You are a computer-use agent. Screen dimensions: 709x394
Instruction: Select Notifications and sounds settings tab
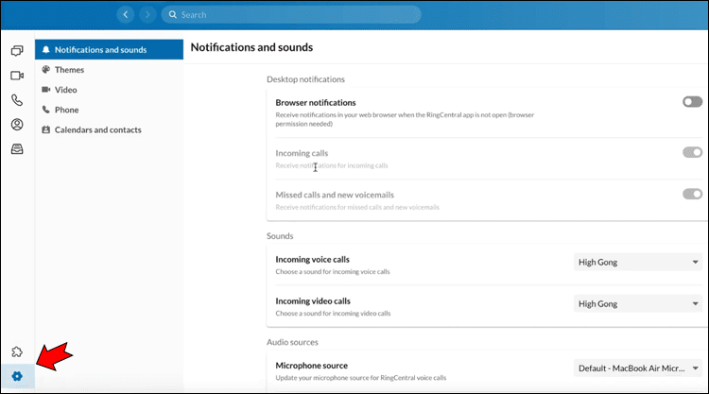coord(109,50)
